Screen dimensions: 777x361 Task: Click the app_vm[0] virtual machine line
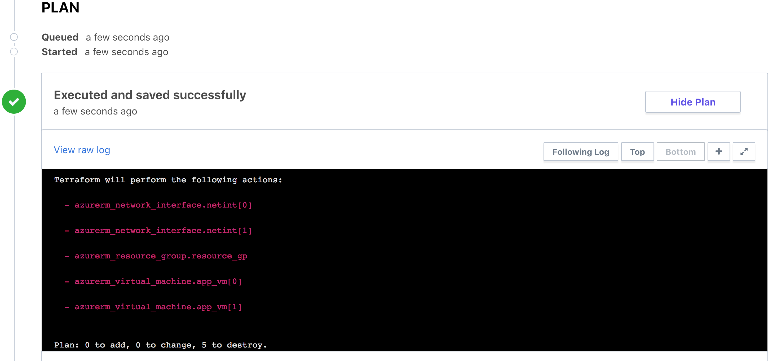coord(158,281)
